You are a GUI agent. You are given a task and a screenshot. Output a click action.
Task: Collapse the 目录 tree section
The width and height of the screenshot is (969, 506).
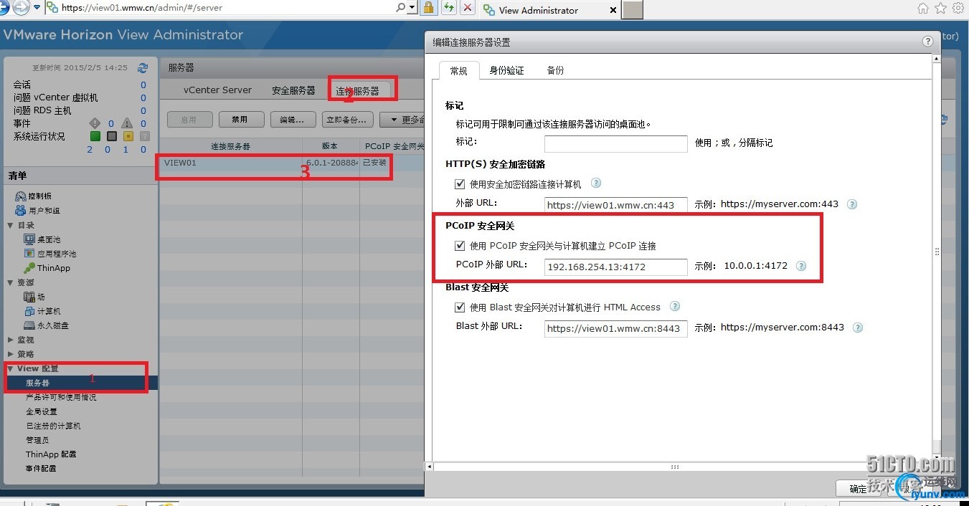pyautogui.click(x=11, y=225)
